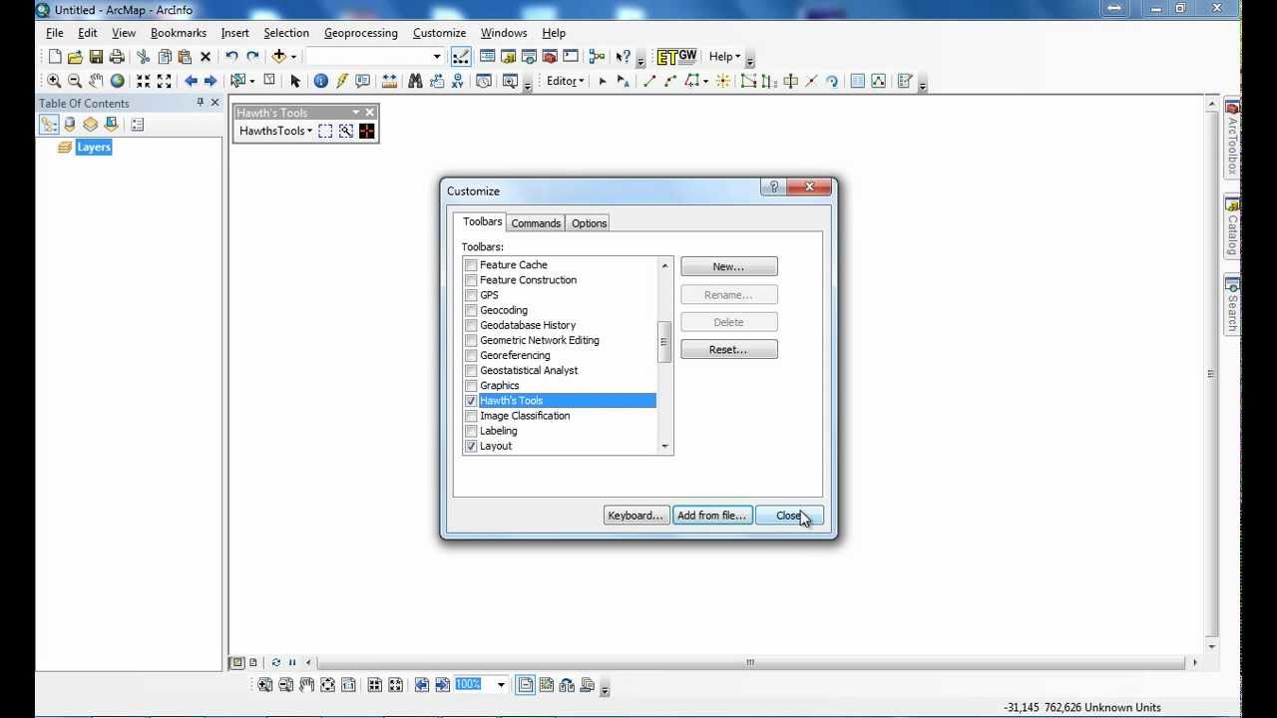
Task: Switch to the Options tab
Action: click(589, 223)
